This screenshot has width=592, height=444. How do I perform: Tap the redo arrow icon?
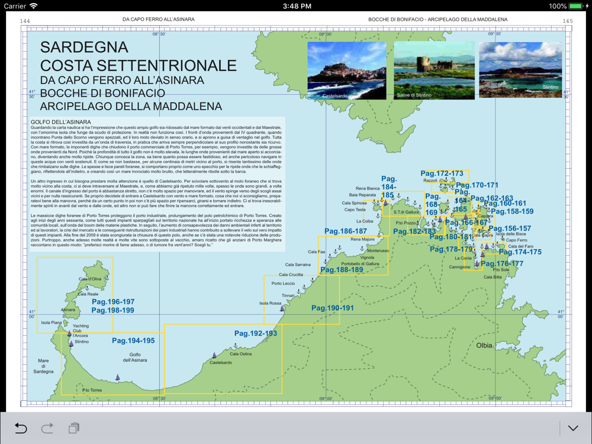47,428
